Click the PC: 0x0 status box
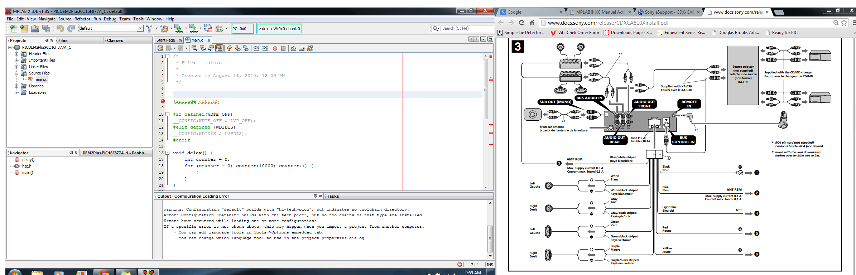The image size is (856, 275). (x=243, y=29)
